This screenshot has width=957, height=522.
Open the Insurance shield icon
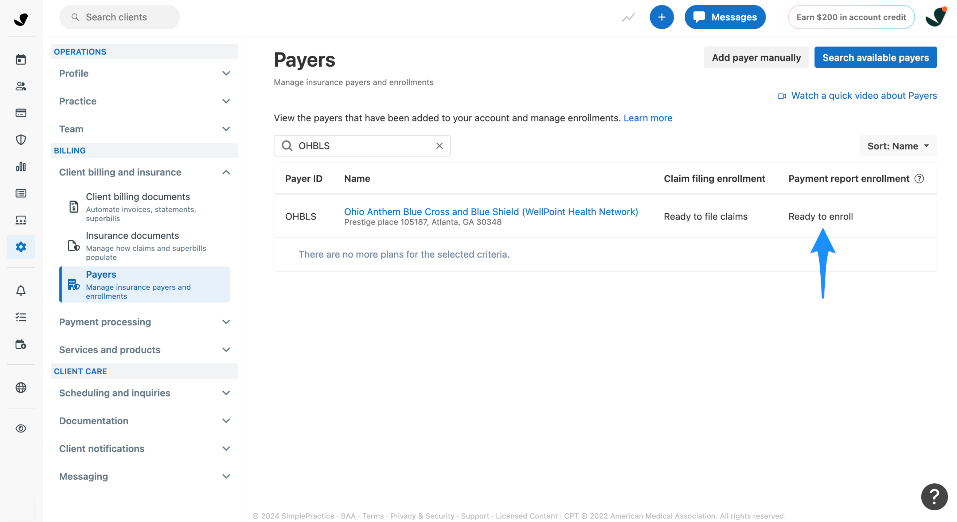point(21,140)
